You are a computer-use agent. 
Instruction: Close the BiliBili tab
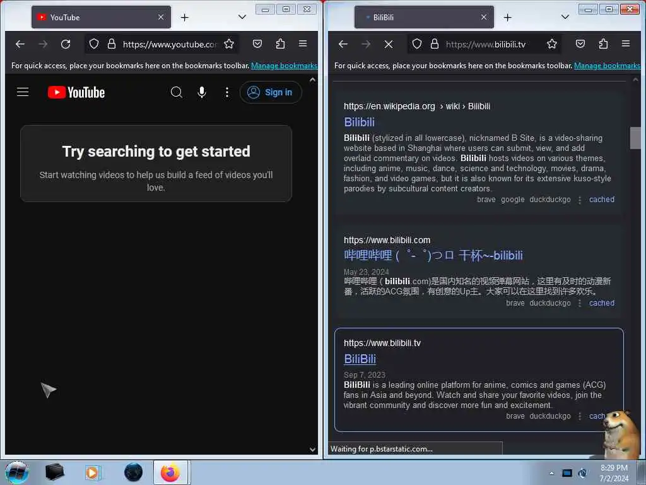(x=484, y=17)
